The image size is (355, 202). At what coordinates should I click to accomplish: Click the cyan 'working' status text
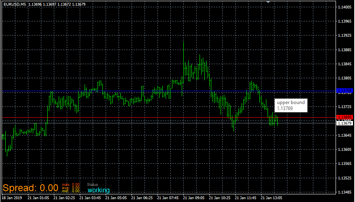(99, 190)
